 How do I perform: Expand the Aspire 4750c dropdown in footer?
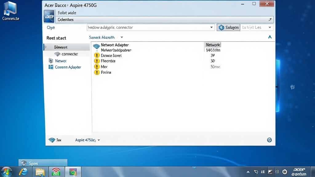click(99, 140)
